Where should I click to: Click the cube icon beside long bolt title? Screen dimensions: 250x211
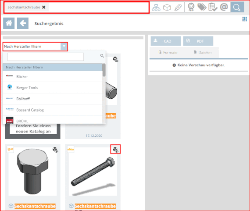point(71,206)
